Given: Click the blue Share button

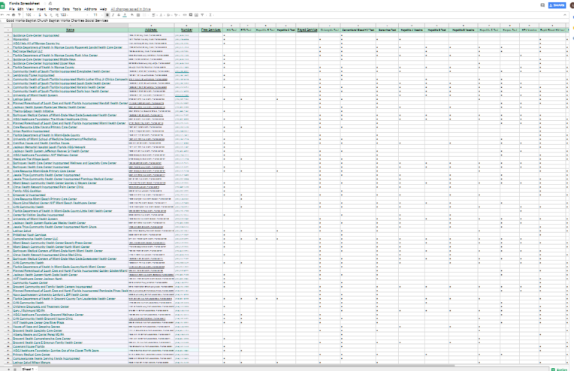Looking at the screenshot, I should [x=557, y=5].
